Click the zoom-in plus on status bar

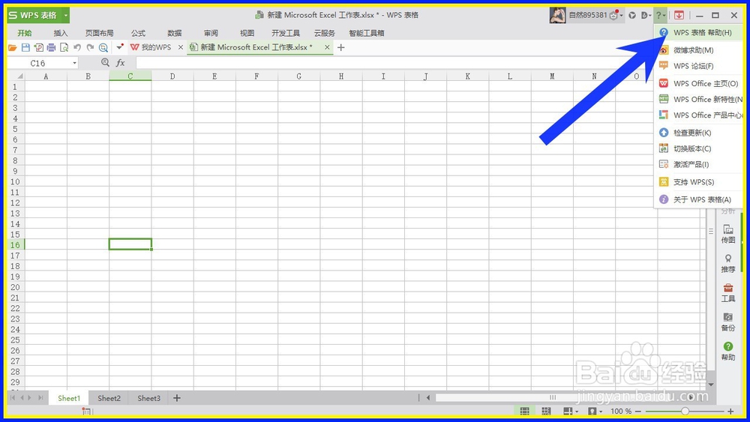pyautogui.click(x=730, y=411)
